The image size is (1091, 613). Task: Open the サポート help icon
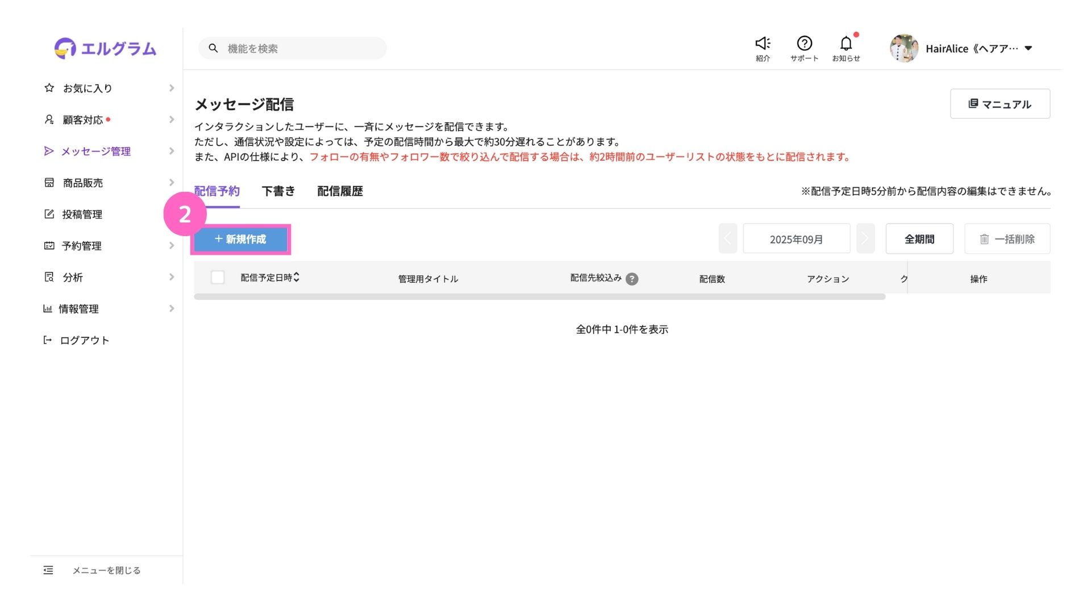[804, 44]
